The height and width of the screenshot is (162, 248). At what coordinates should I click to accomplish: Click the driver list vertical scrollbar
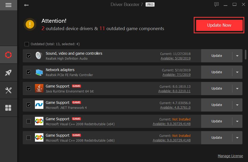[245, 55]
